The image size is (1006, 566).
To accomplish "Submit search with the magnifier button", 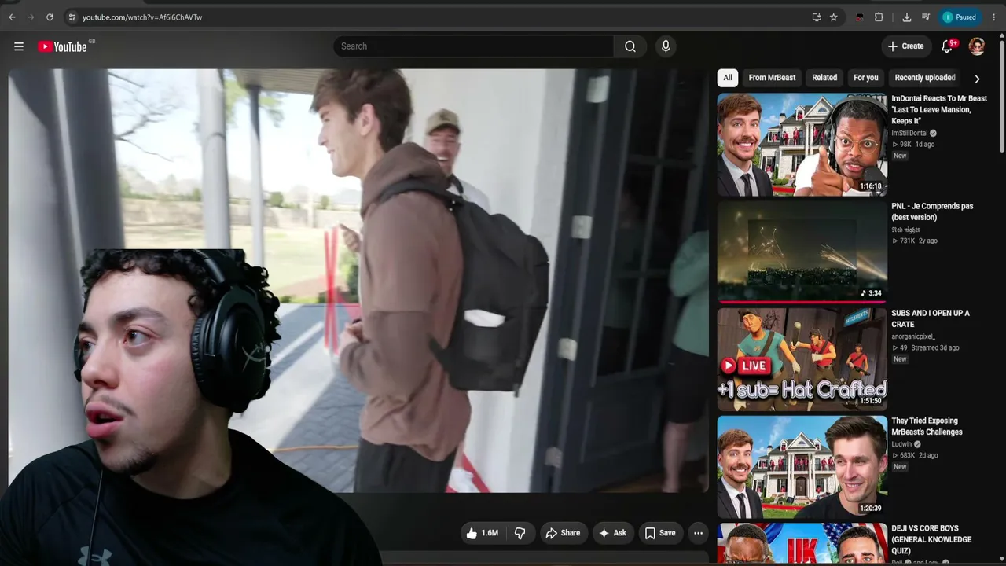I will click(x=630, y=46).
